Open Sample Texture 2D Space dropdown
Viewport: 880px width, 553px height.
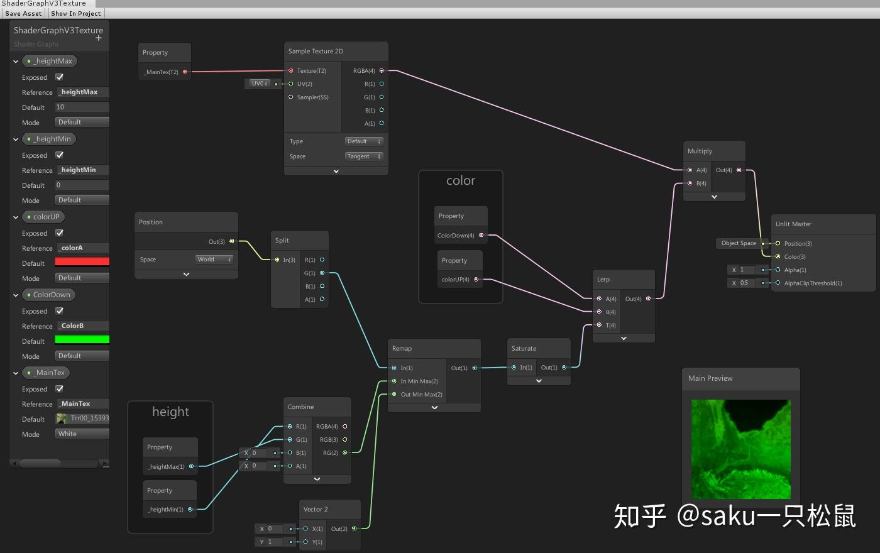[364, 156]
